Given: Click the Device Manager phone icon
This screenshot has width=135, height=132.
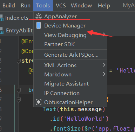Looking at the screenshot, I should (39, 25).
